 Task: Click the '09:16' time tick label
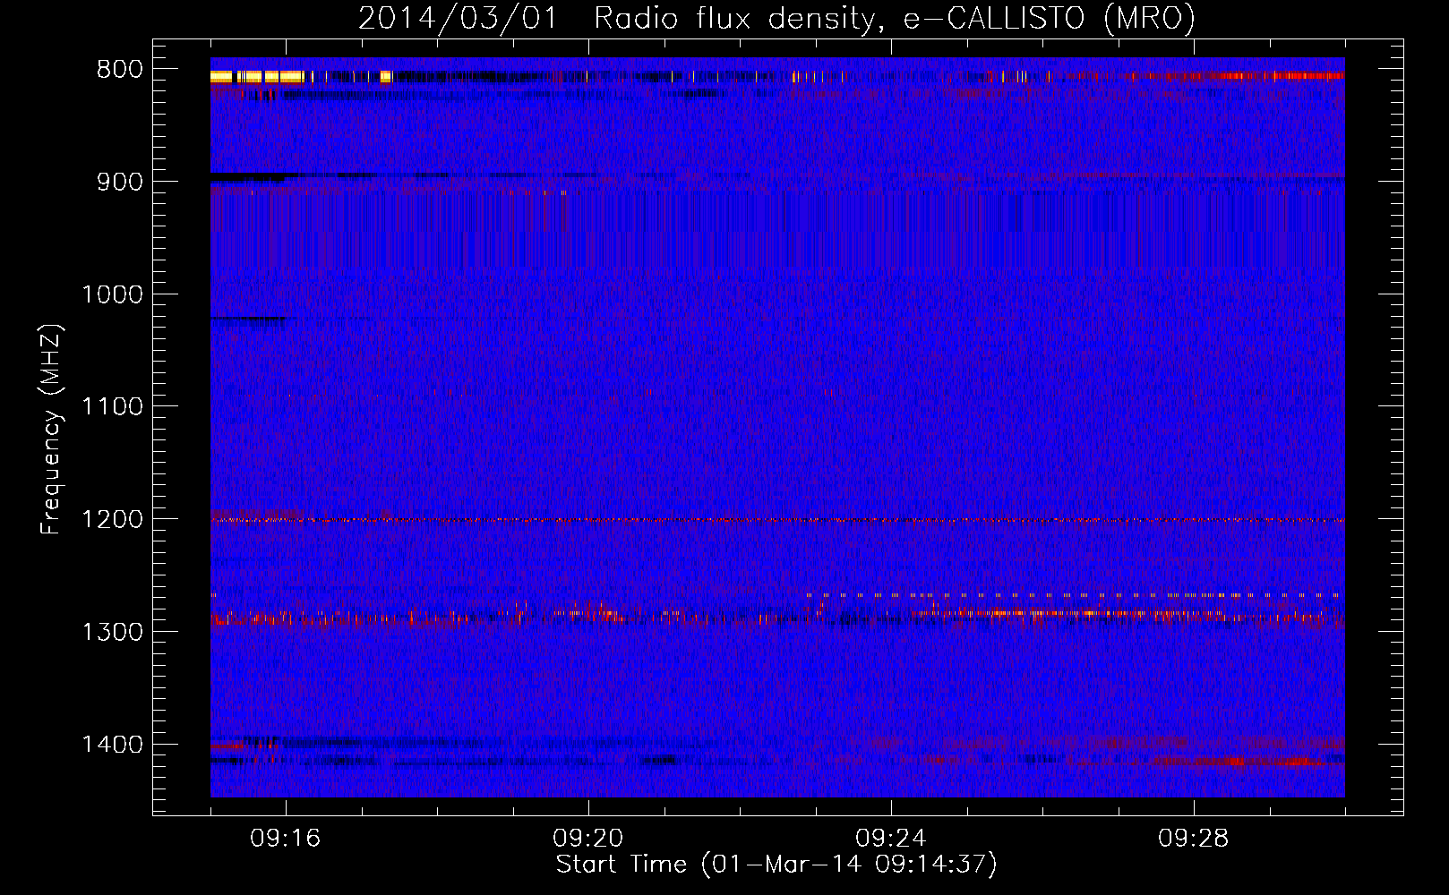pyautogui.click(x=286, y=839)
